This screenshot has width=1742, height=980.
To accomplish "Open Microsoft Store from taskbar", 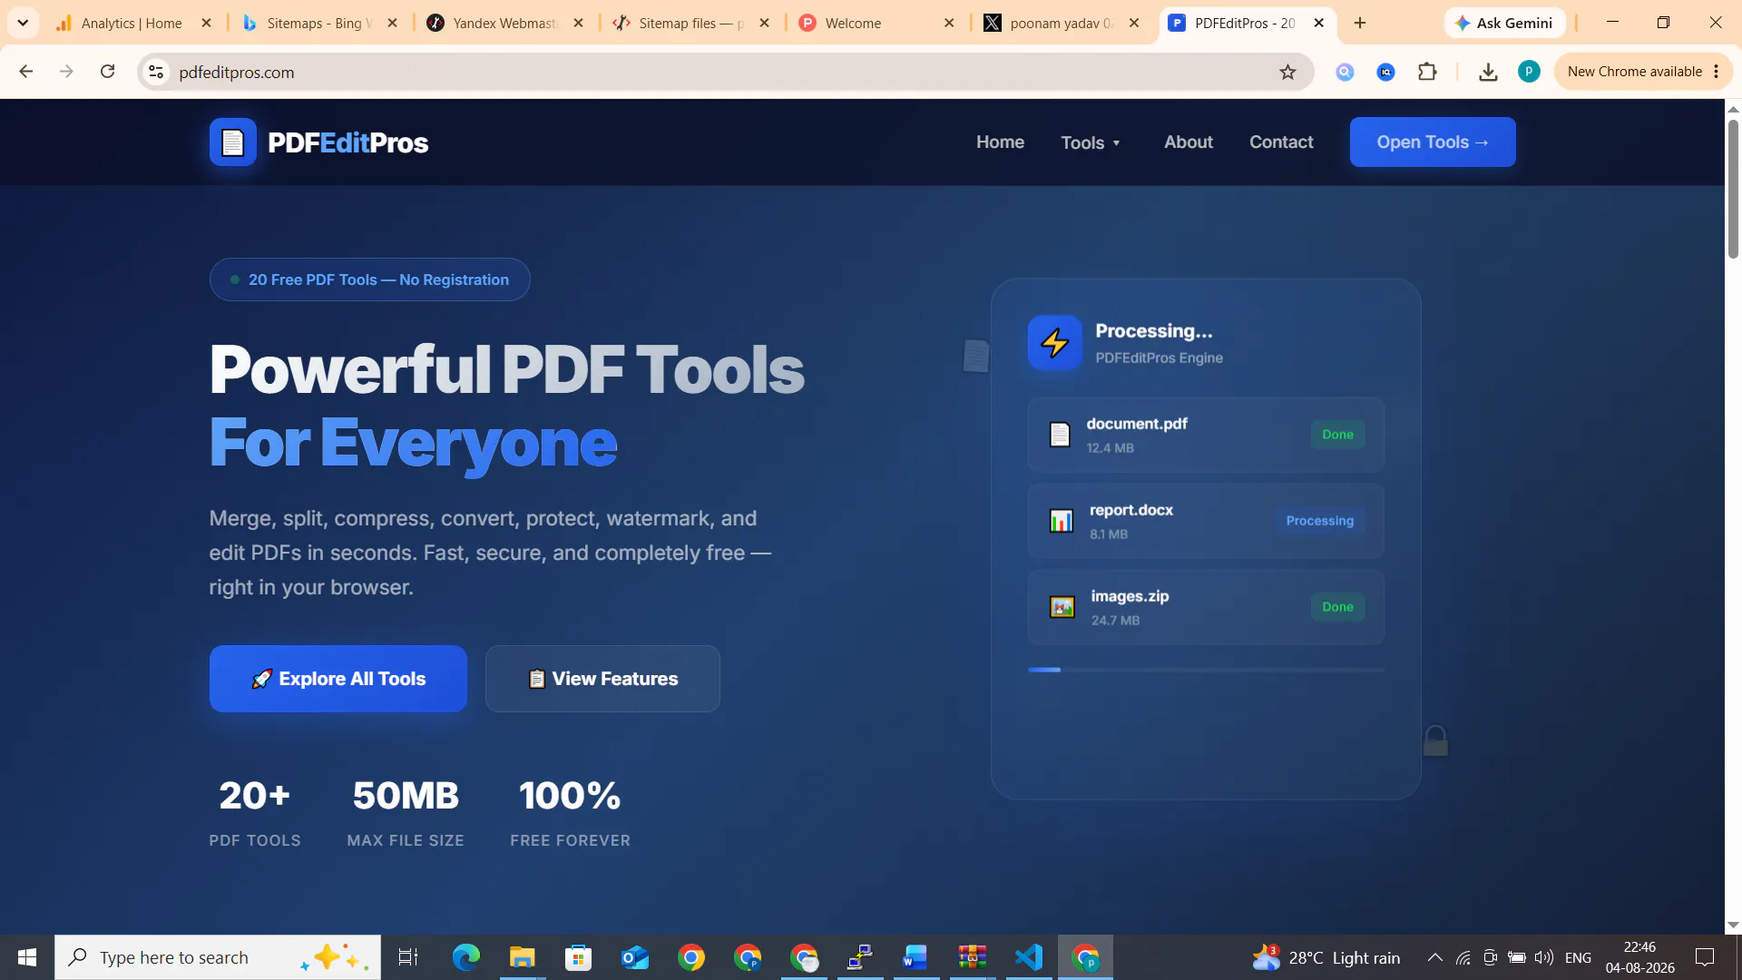I will coord(578,957).
